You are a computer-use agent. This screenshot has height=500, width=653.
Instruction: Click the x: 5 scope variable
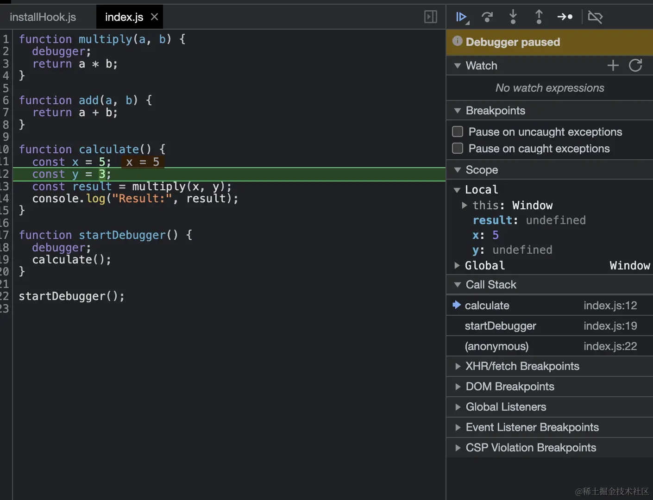click(485, 235)
